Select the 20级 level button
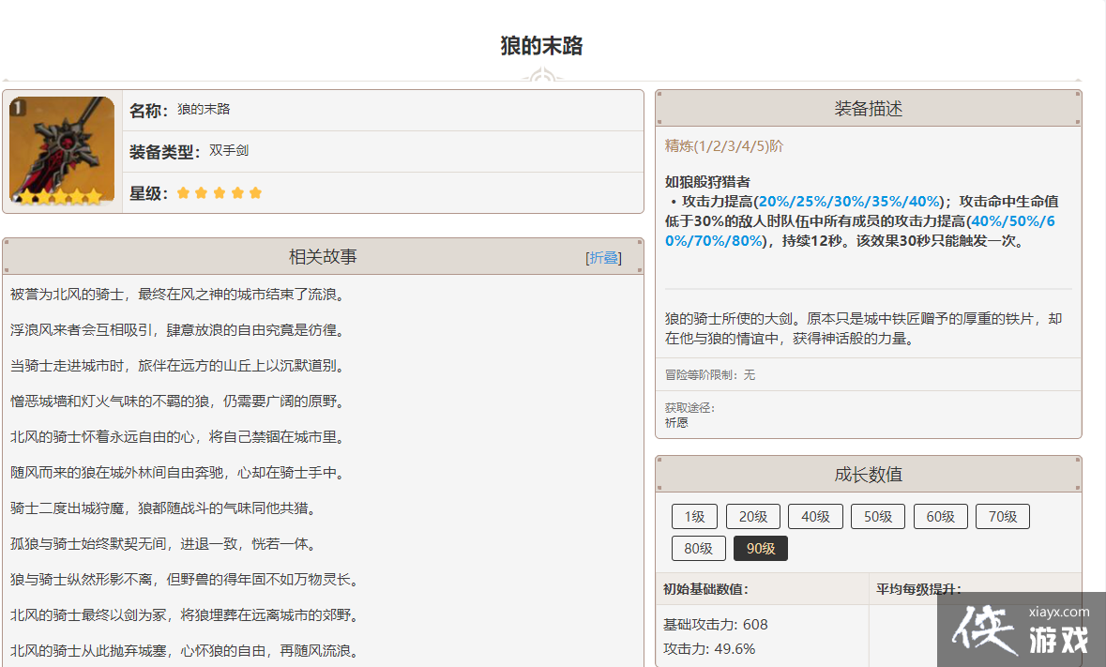The image size is (1106, 667). [753, 516]
